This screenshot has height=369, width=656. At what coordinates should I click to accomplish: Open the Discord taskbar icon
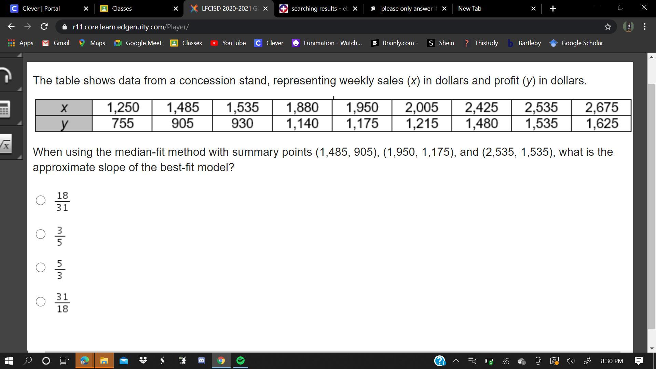click(x=202, y=360)
